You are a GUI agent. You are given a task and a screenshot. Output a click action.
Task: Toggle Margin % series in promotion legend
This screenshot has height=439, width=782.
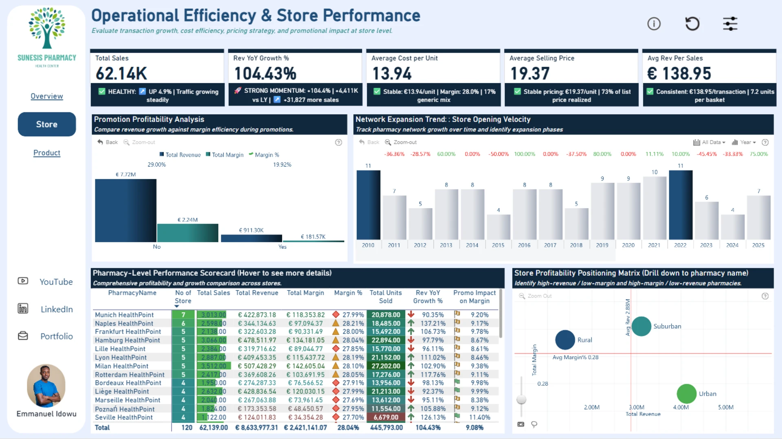coord(264,155)
